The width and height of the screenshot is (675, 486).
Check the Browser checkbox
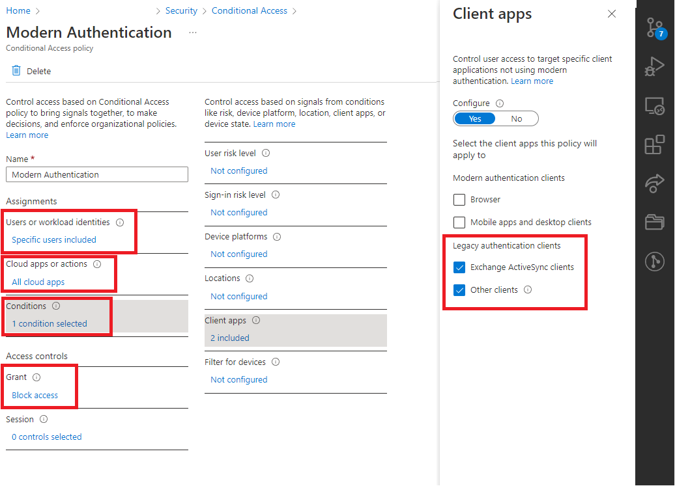(x=459, y=200)
